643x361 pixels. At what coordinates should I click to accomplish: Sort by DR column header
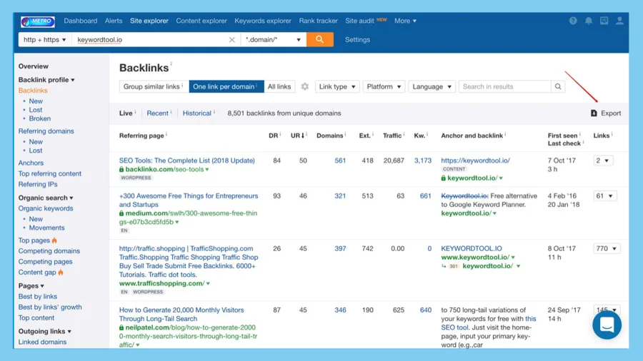[274, 136]
